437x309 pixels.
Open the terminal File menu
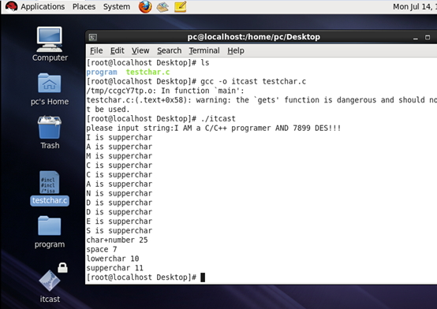[x=96, y=50]
